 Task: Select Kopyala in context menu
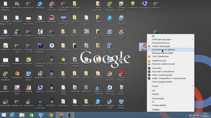pyautogui.click(x=171, y=94)
